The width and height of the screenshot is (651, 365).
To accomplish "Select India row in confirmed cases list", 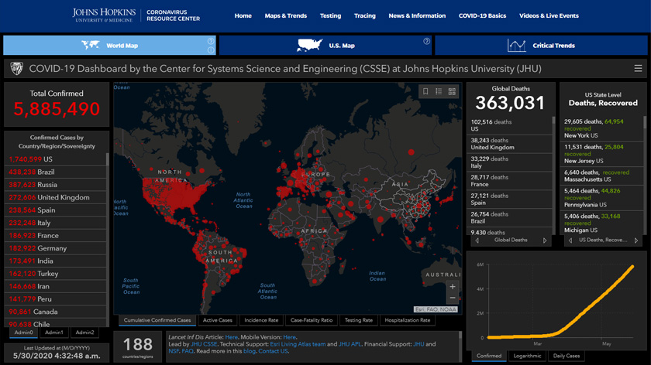I will (x=56, y=261).
